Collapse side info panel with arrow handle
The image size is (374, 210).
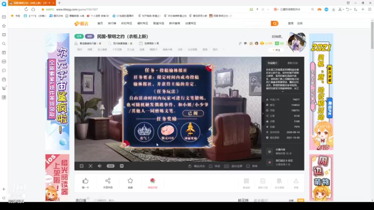pyautogui.click(x=263, y=113)
